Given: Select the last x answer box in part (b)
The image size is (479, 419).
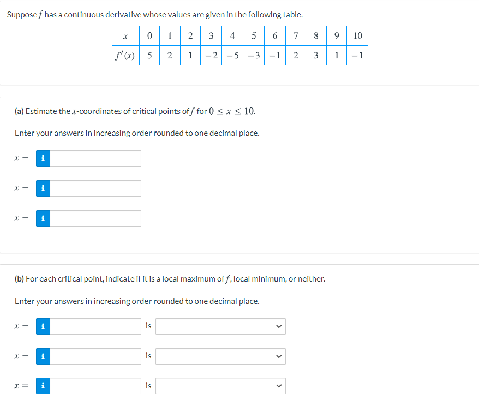Looking at the screenshot, I should pos(95,385).
